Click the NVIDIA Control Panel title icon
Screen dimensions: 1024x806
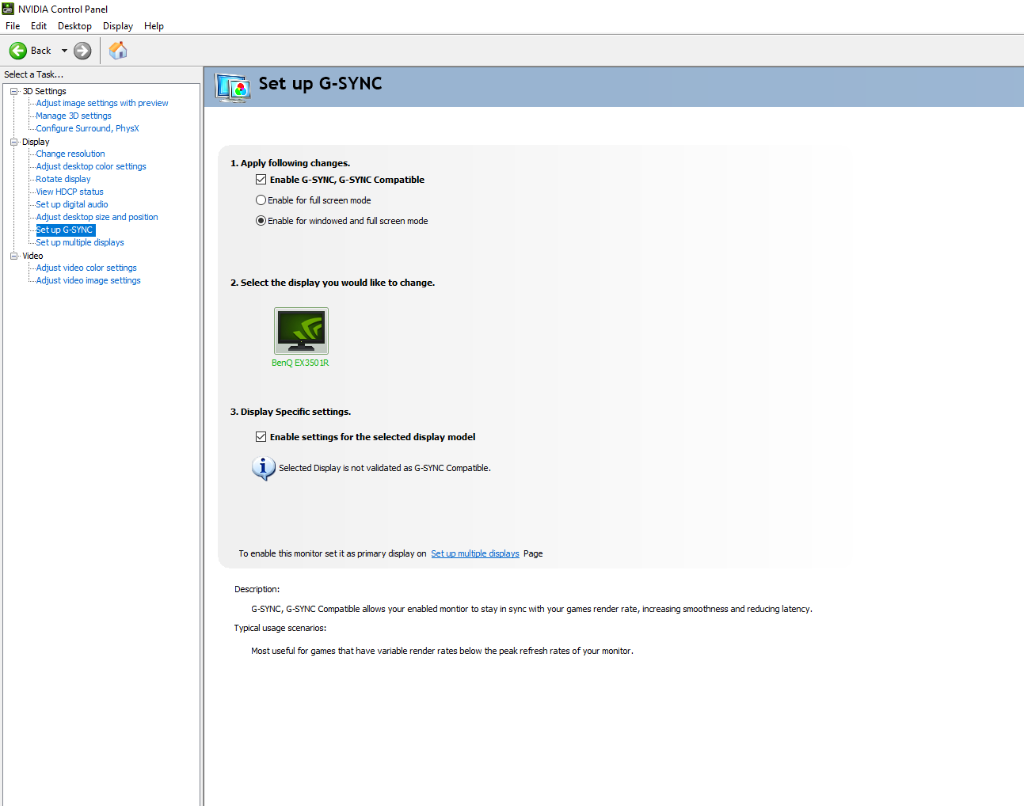[8, 9]
